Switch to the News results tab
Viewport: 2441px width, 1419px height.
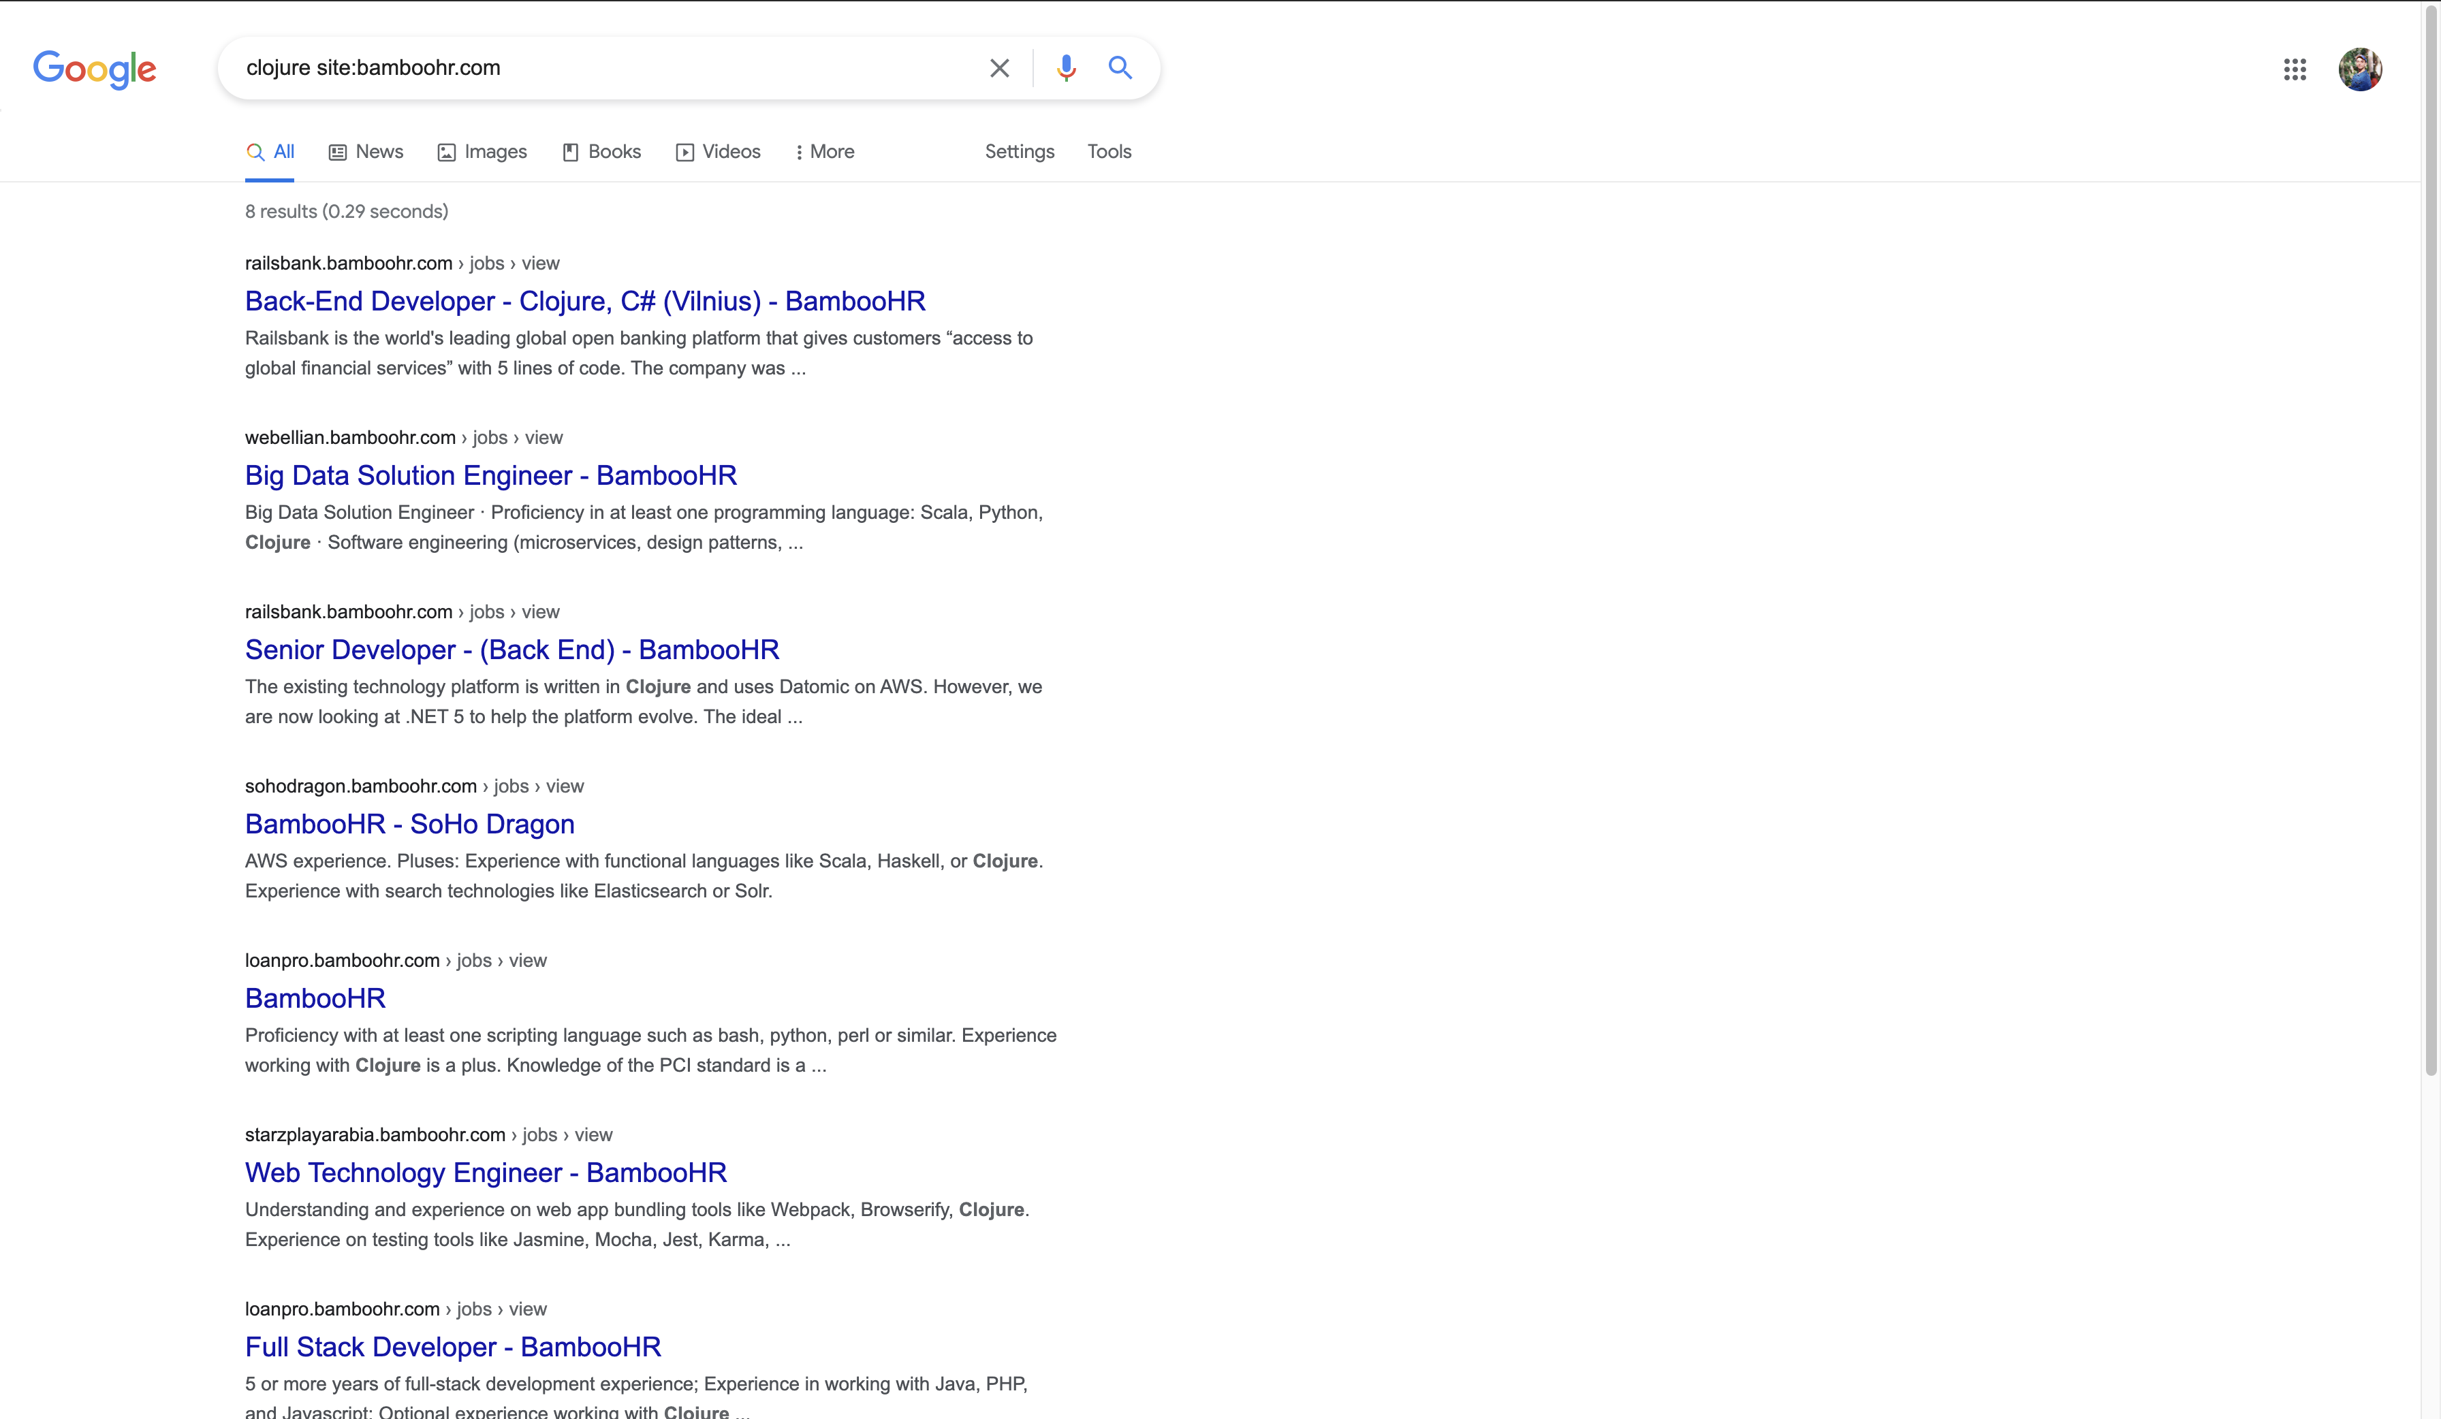pyautogui.click(x=365, y=152)
